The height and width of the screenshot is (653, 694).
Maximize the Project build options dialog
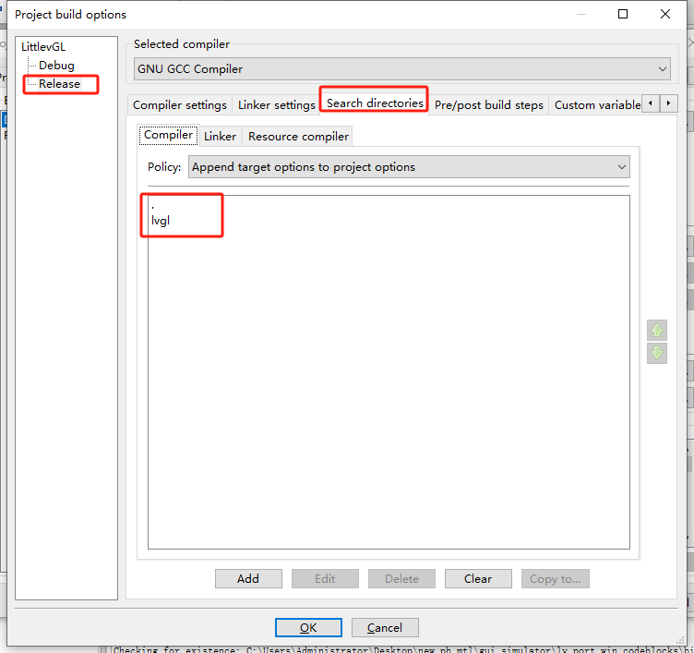(x=623, y=14)
